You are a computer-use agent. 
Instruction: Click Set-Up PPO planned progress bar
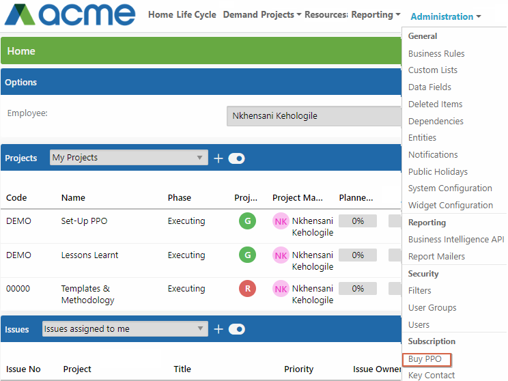358,221
